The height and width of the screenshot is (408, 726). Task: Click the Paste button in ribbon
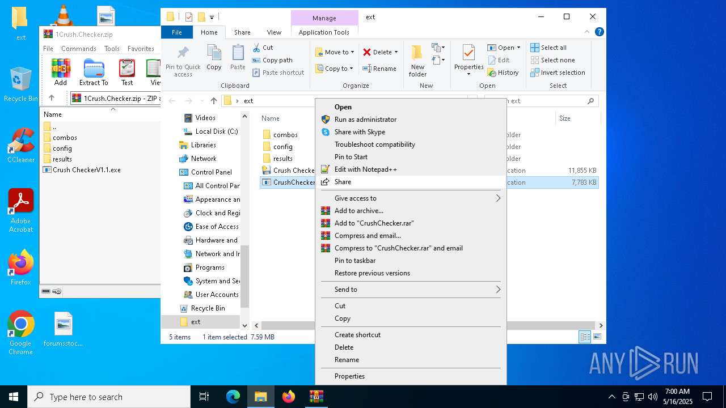click(238, 58)
